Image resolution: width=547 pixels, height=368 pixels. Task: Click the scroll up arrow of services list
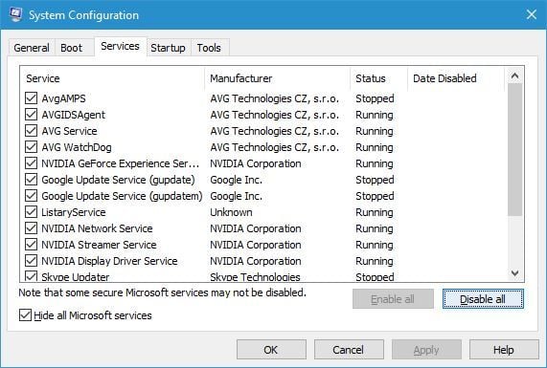(x=514, y=76)
